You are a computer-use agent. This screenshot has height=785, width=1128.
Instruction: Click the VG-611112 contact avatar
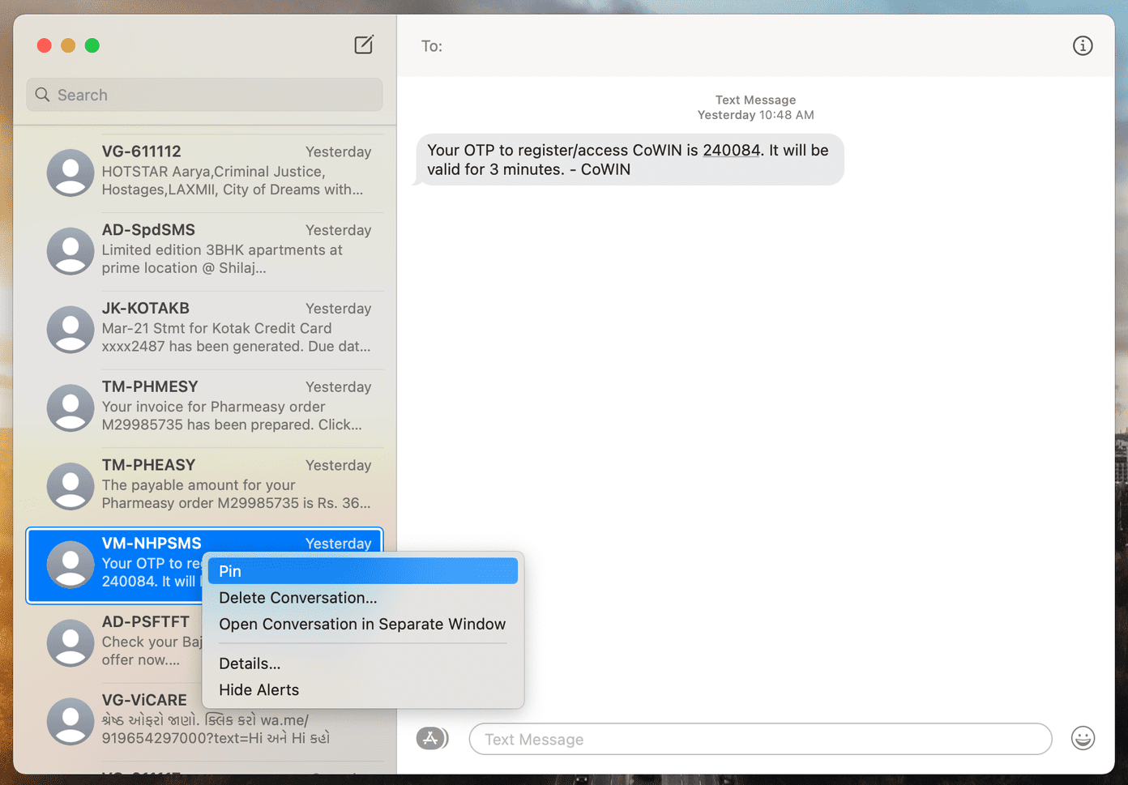click(70, 173)
